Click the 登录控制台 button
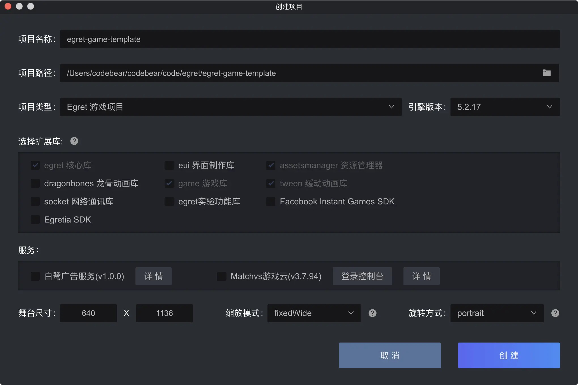 [x=362, y=276]
